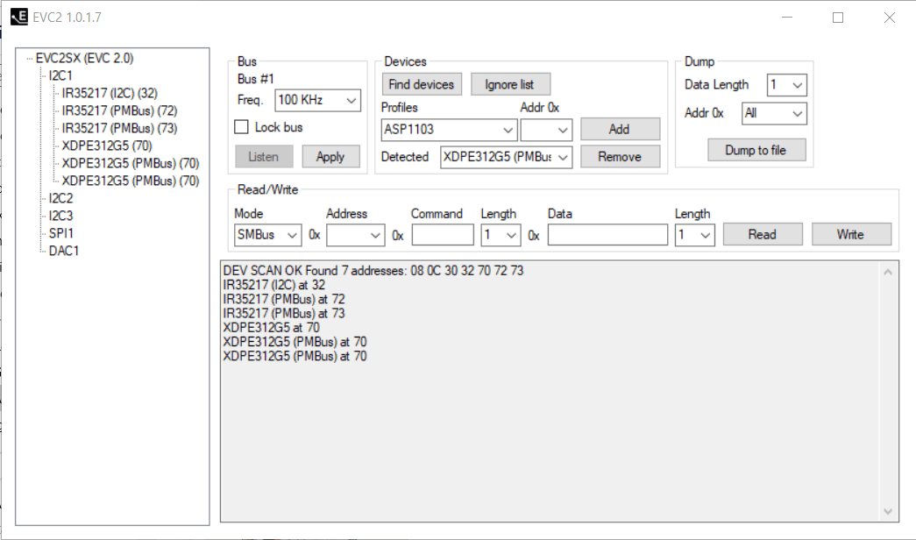Open the Profiles ASP1103 dropdown

pyautogui.click(x=450, y=130)
